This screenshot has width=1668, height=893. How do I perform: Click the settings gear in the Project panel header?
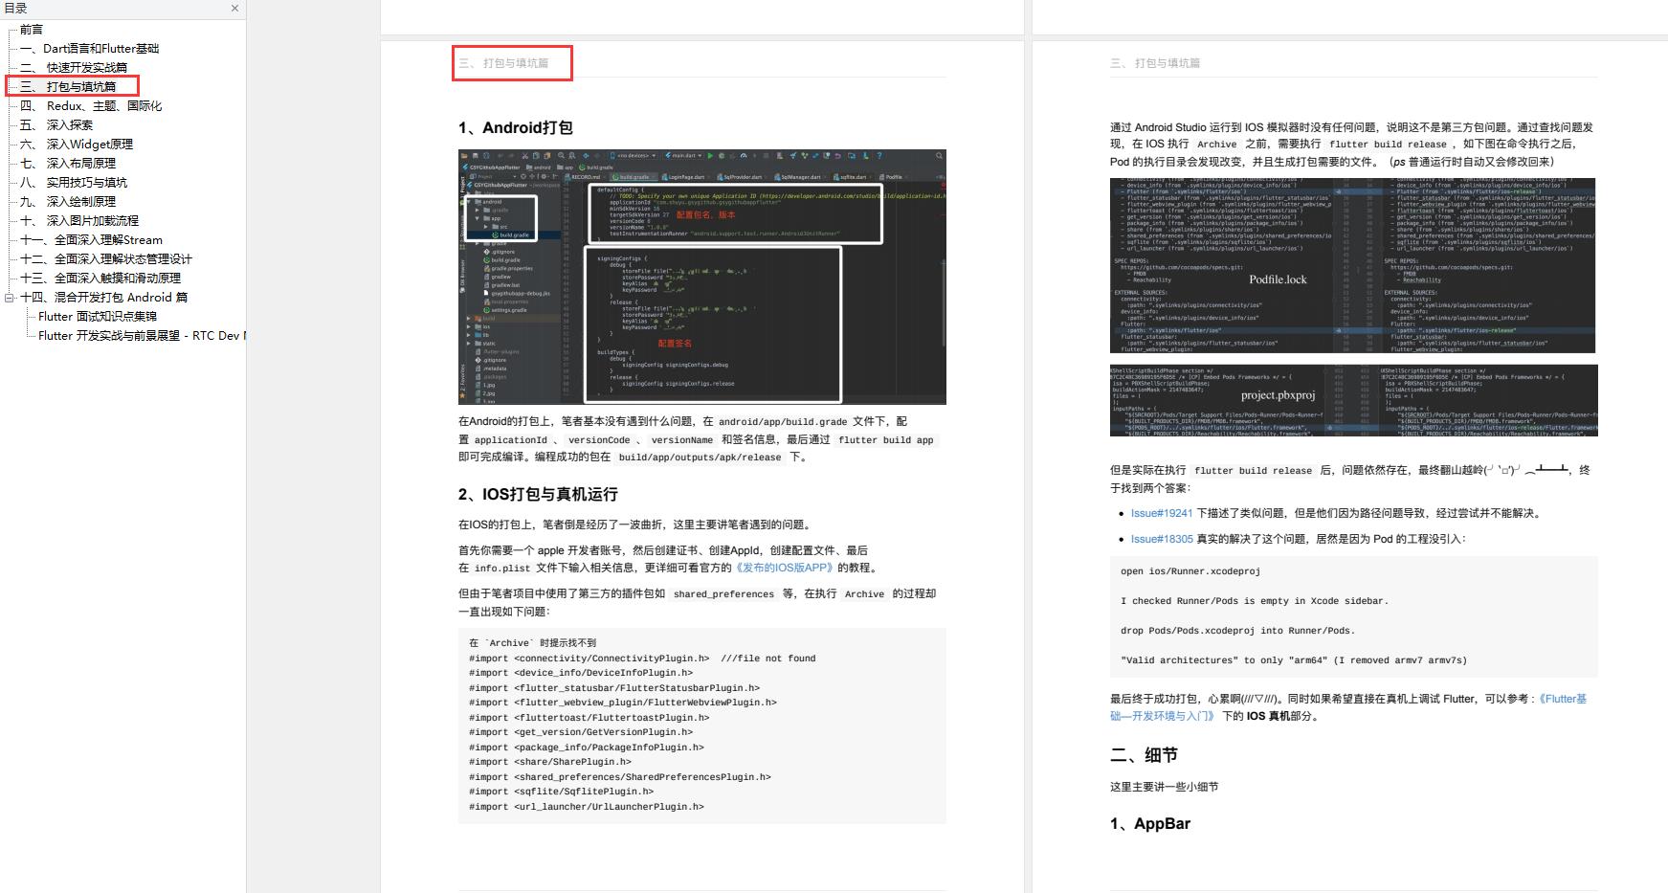544,176
